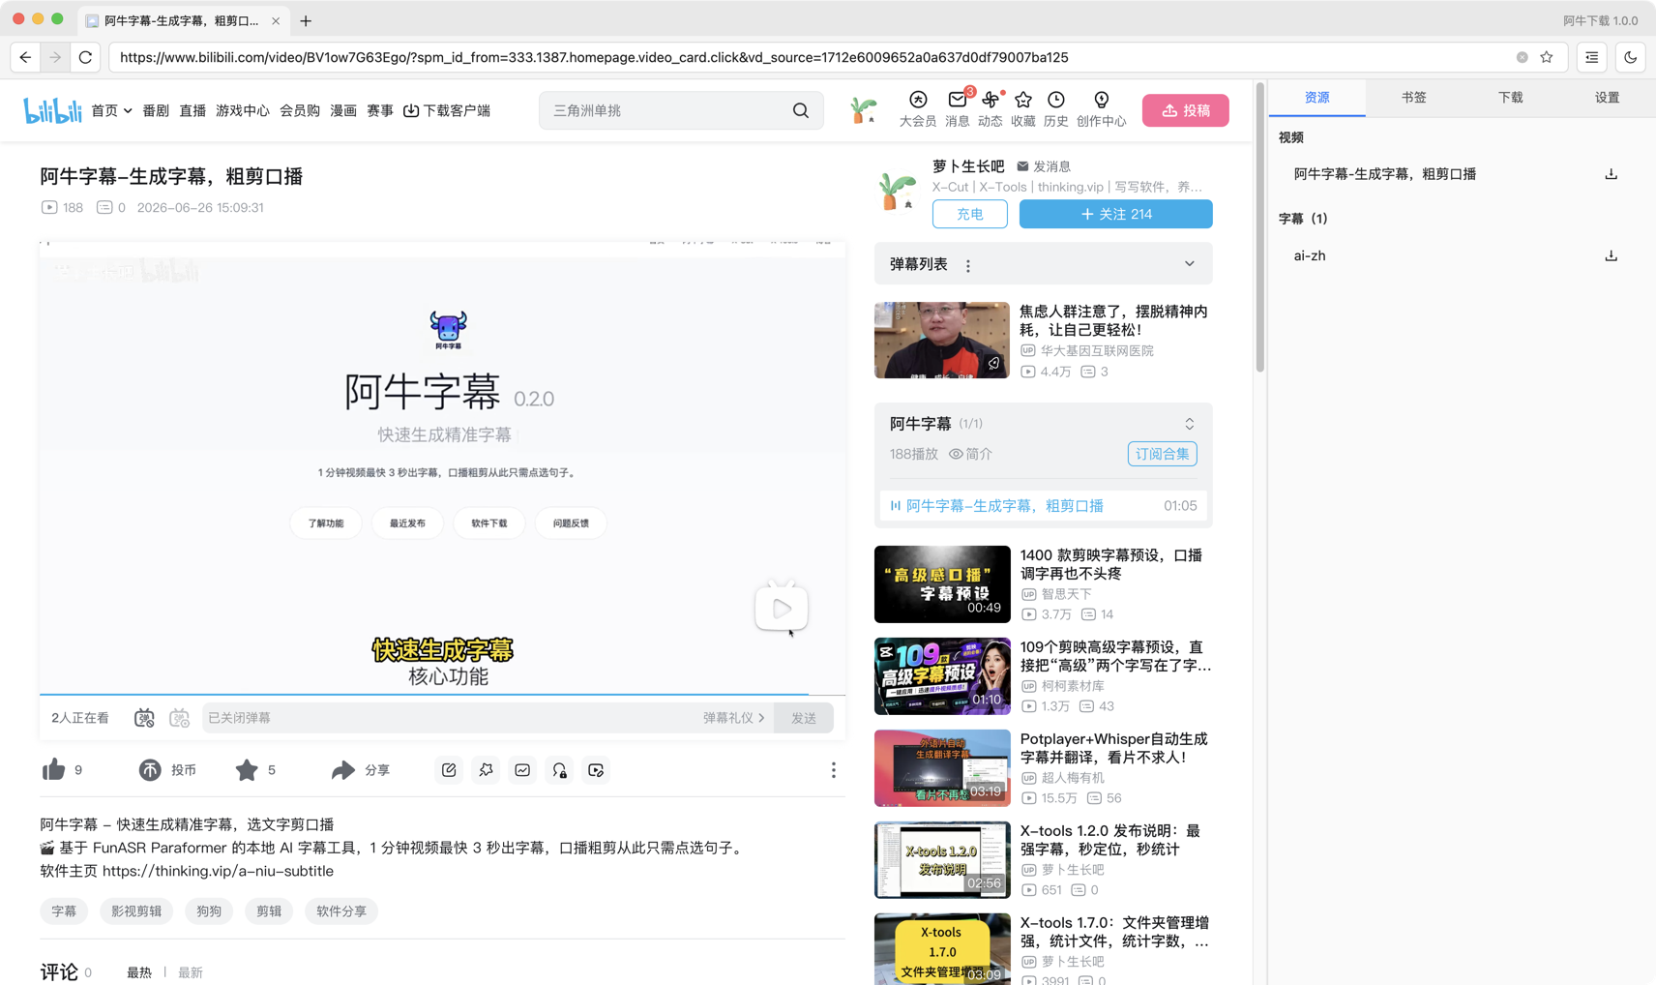Image resolution: width=1656 pixels, height=985 pixels.
Task: Open the thinking.vip/a-niu-subtitle link
Action: 218,871
